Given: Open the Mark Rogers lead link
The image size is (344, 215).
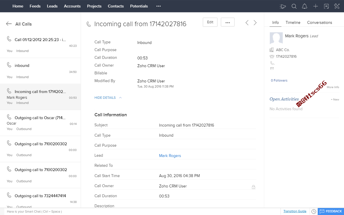Looking at the screenshot, I should [170, 156].
